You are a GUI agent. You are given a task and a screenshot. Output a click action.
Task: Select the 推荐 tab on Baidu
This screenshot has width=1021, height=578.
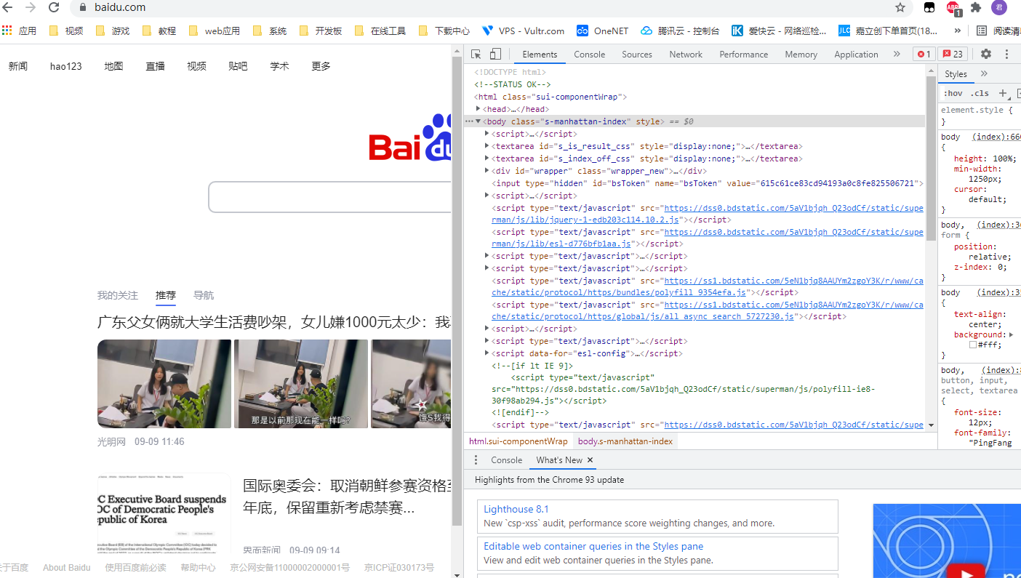[x=166, y=295]
